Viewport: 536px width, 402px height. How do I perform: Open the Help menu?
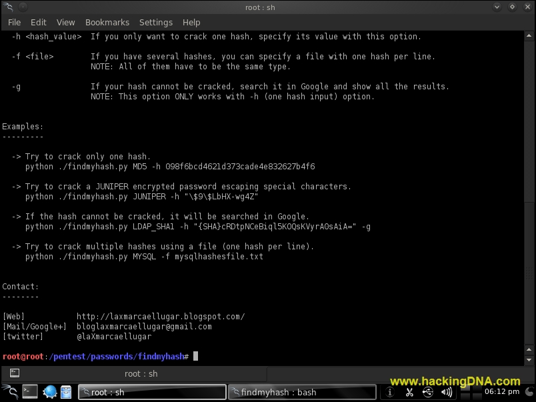tap(191, 23)
